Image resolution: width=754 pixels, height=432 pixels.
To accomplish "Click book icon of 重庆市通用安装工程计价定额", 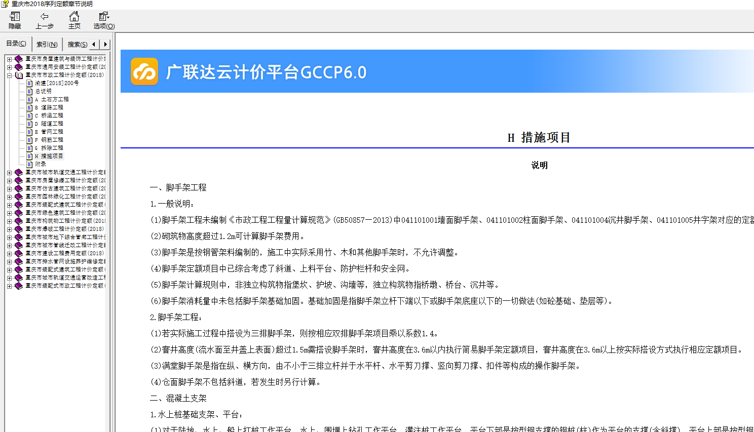I will click(19, 67).
